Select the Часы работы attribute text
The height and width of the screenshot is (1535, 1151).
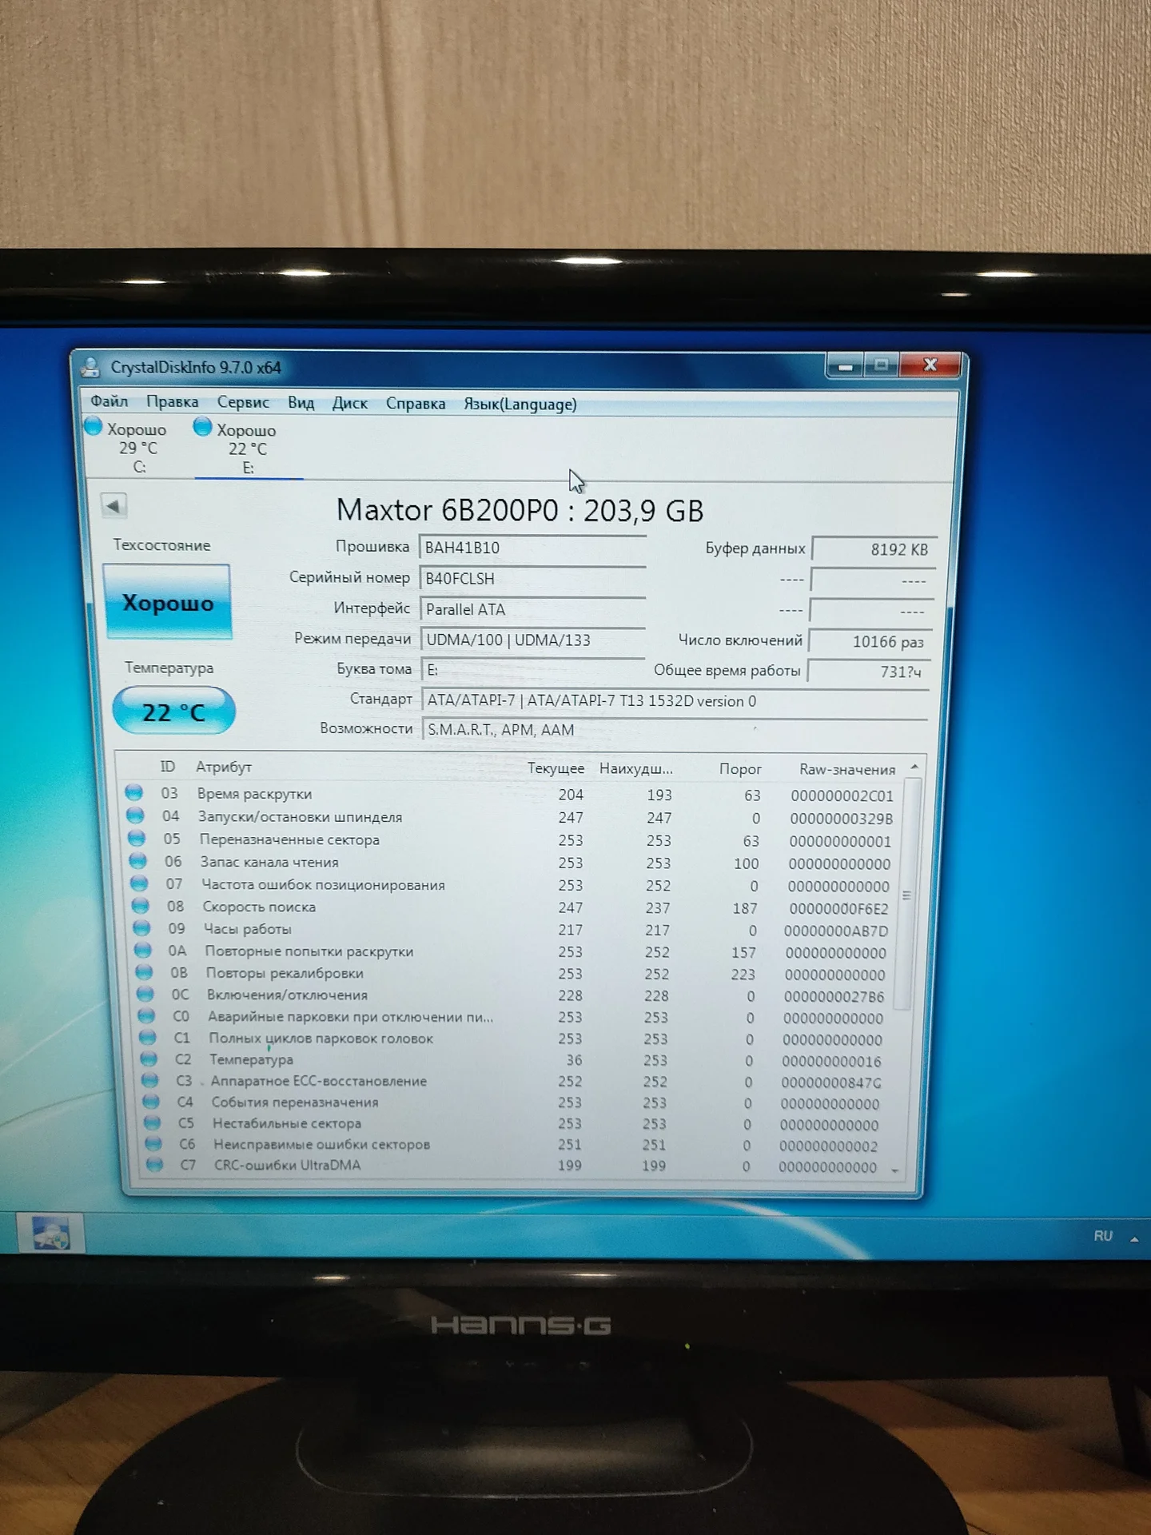point(248,929)
